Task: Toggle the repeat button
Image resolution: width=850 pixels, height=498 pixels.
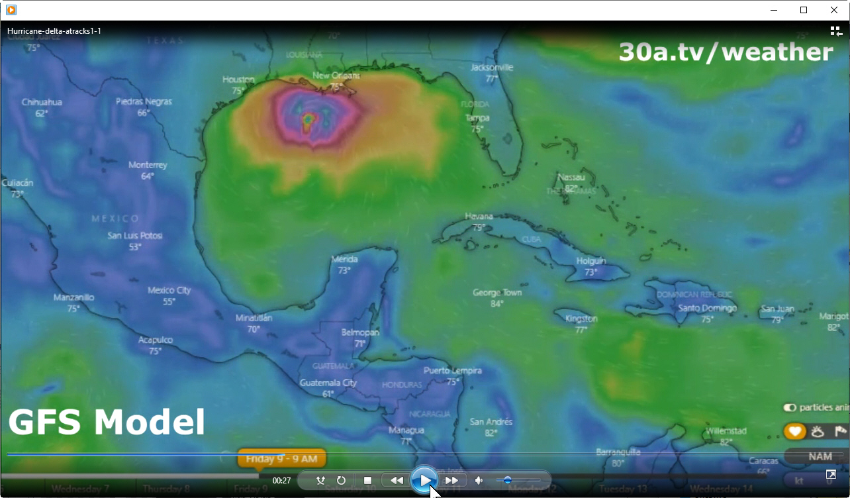Action: point(341,481)
